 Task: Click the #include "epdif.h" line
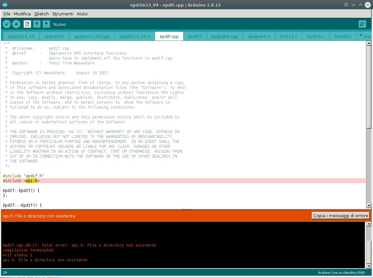23,176
